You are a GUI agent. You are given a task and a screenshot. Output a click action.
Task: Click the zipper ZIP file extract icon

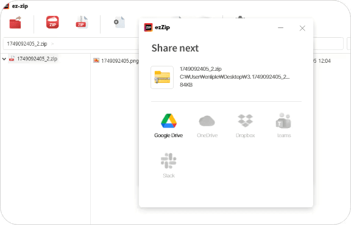(x=82, y=22)
